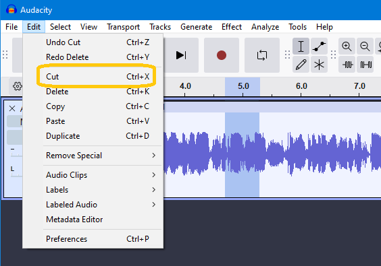Grab the tools toolbar drag handle
Screen dimensions: 381x266
287,55
